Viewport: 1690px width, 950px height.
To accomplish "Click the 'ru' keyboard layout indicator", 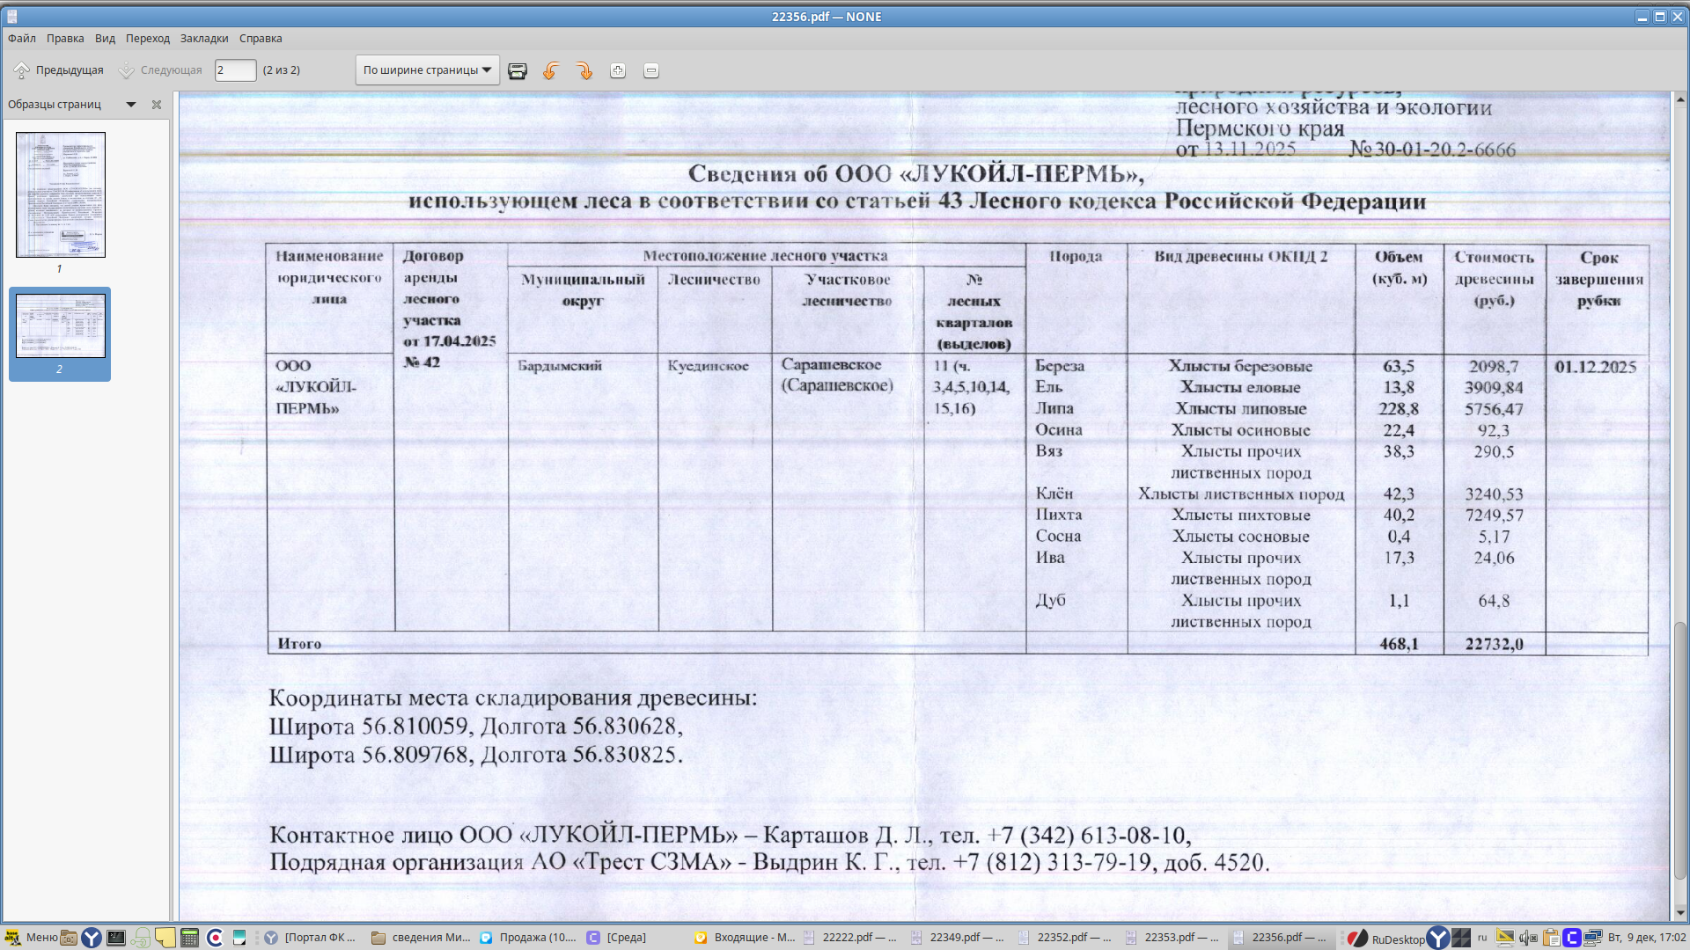I will pyautogui.click(x=1482, y=938).
